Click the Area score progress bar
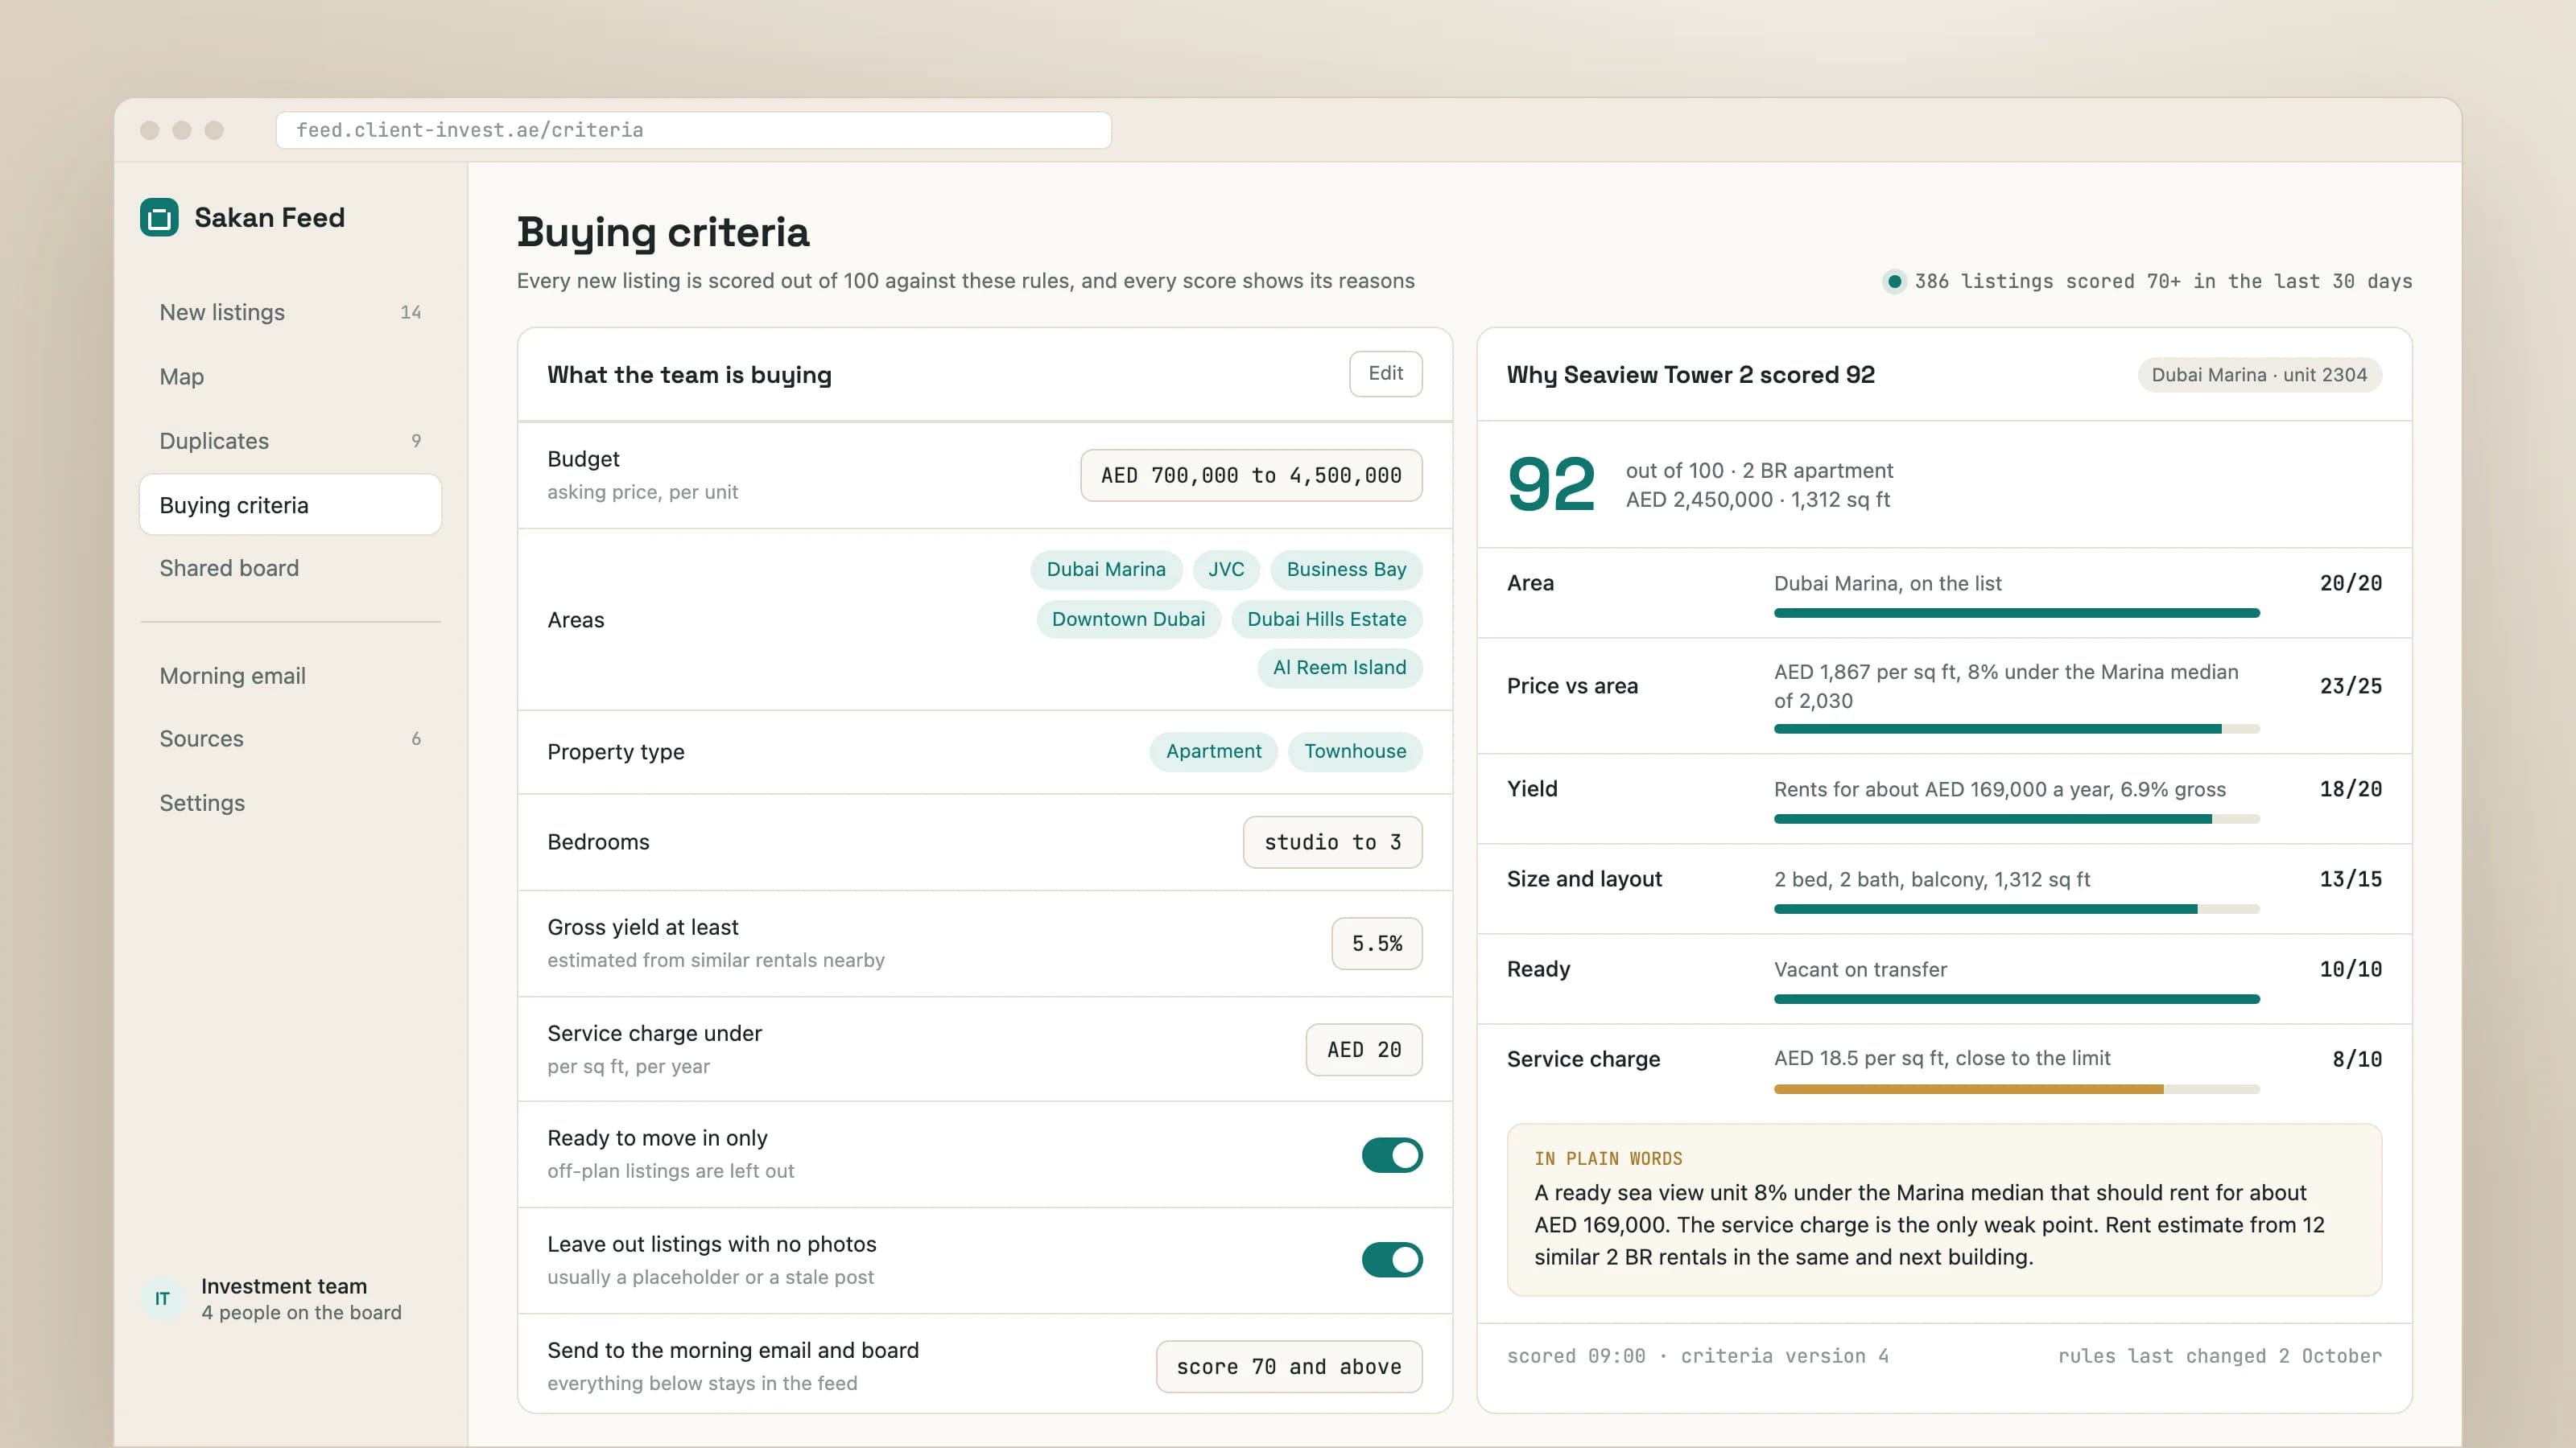The width and height of the screenshot is (2576, 1448). coord(2016,612)
